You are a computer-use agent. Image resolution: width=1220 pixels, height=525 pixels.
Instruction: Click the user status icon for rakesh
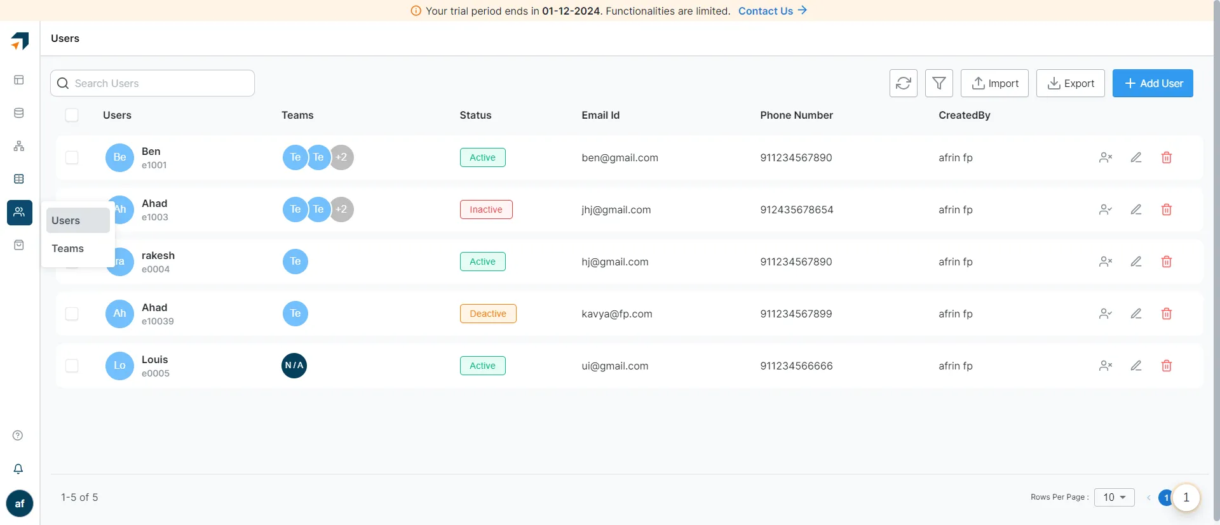[1105, 262]
